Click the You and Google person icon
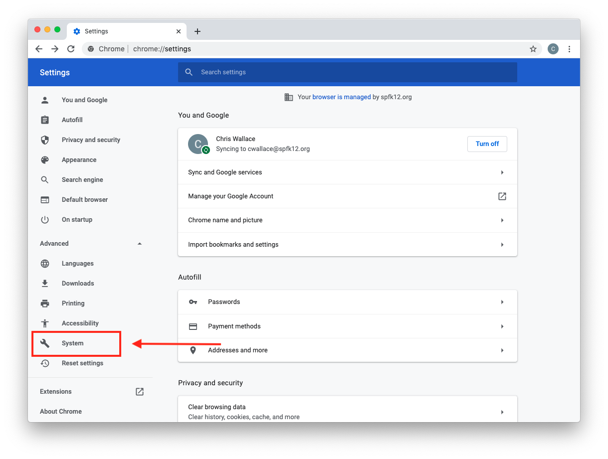608x459 pixels. tap(45, 100)
